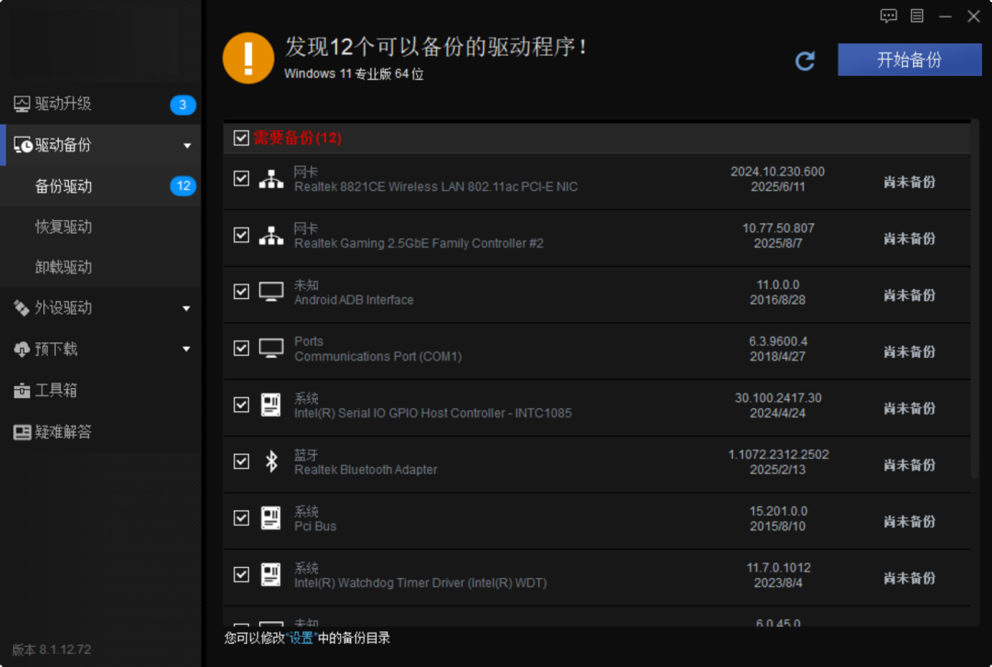Uncheck Pci Bus checkbox
The image size is (992, 667).
pos(241,517)
